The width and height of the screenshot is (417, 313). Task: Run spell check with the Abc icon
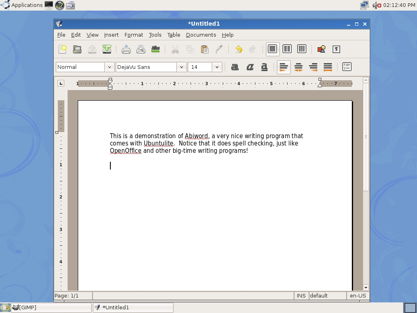point(156,49)
